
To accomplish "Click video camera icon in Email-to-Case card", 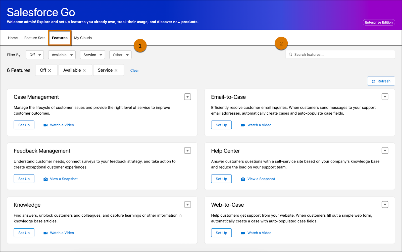I will click(x=243, y=125).
